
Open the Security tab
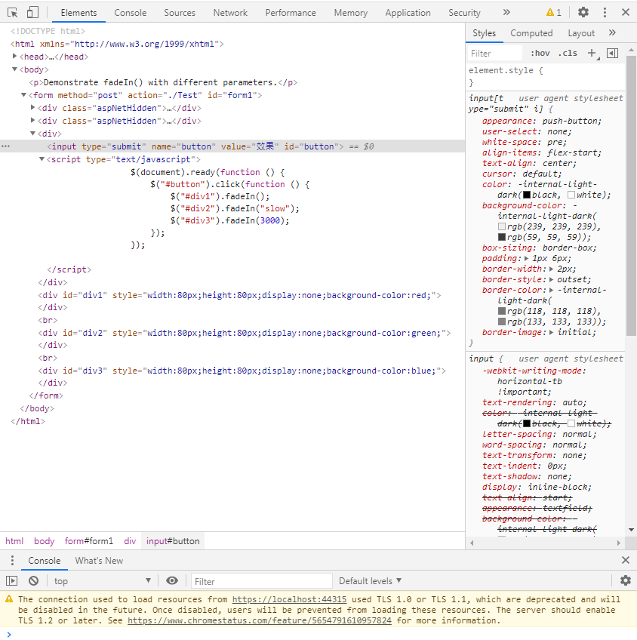click(x=464, y=13)
